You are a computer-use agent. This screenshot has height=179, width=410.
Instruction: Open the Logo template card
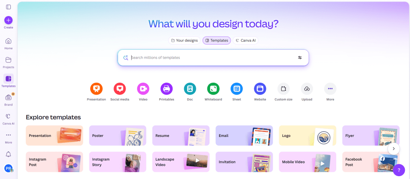coord(307,136)
